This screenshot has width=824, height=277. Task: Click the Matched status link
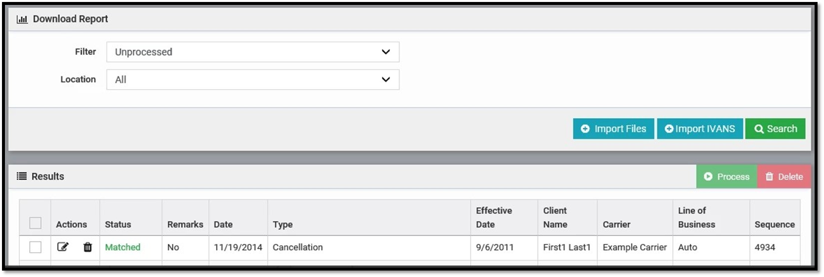(122, 247)
